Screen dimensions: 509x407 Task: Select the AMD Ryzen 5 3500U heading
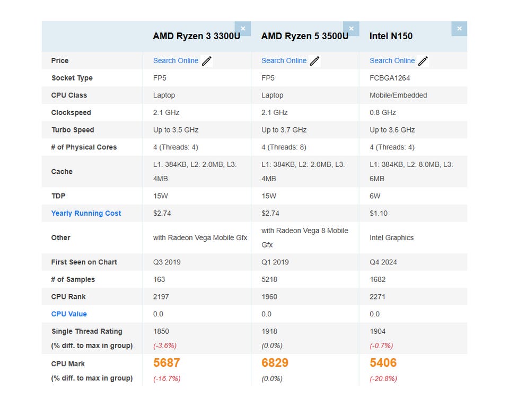click(x=305, y=36)
